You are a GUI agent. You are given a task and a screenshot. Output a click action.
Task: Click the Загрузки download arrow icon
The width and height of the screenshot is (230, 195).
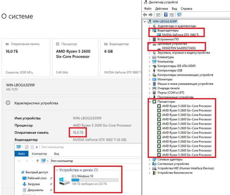(24, 184)
